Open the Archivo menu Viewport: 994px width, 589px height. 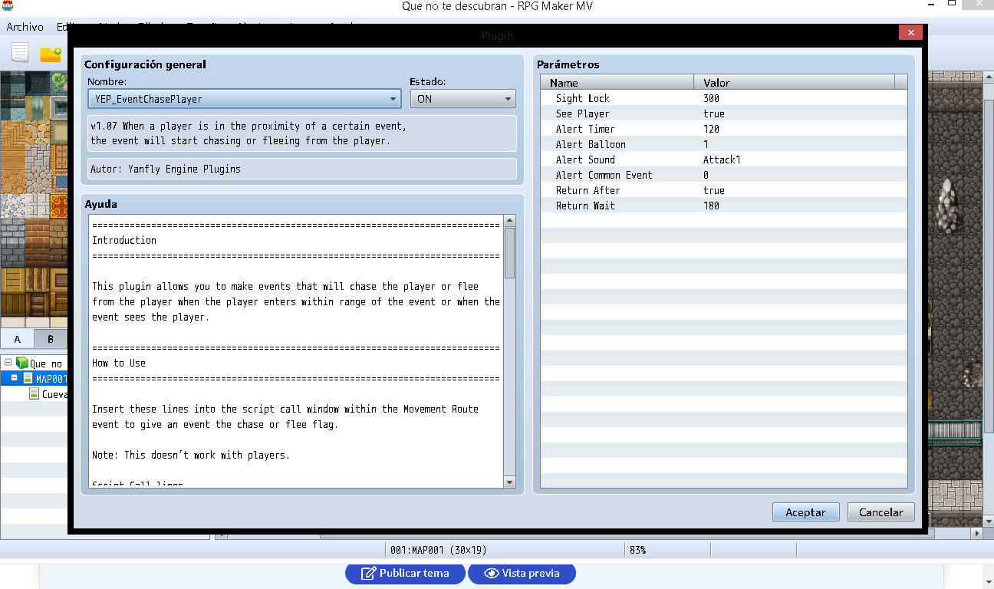(25, 27)
